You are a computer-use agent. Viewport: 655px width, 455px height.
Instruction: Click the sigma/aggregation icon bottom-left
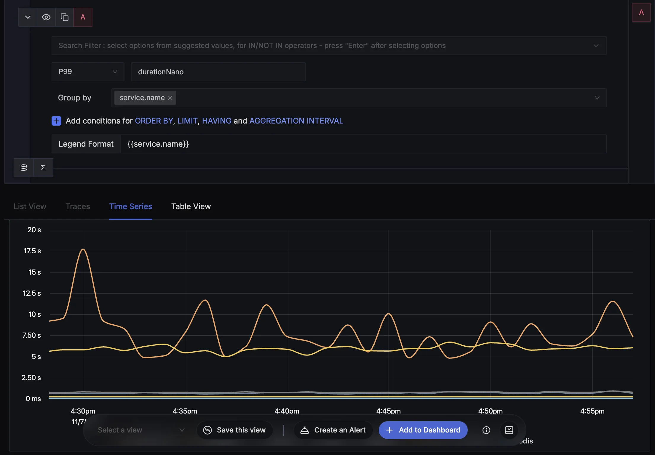[43, 168]
